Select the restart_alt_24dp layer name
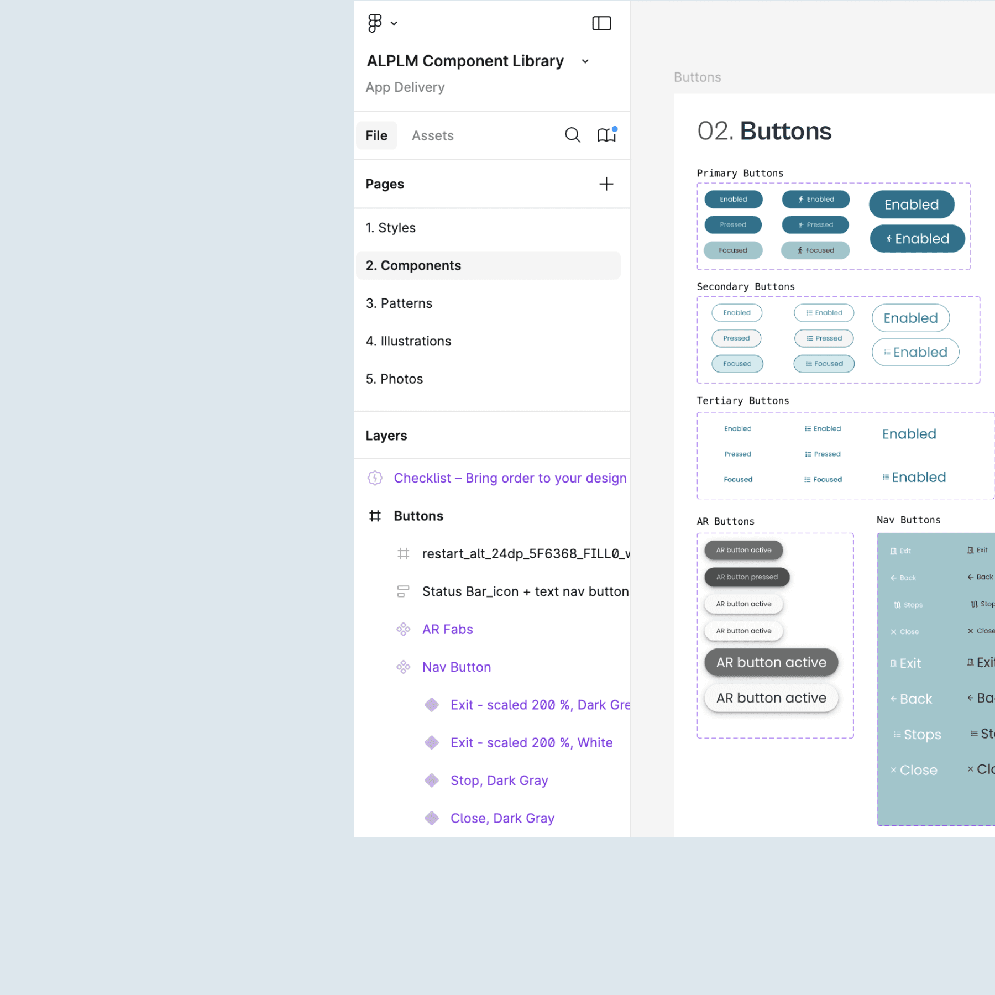 click(526, 553)
